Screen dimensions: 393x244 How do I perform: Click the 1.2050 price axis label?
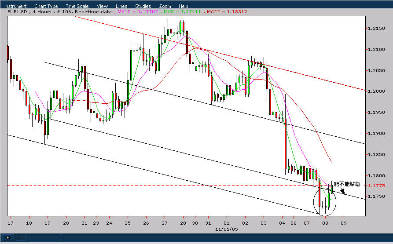376,71
